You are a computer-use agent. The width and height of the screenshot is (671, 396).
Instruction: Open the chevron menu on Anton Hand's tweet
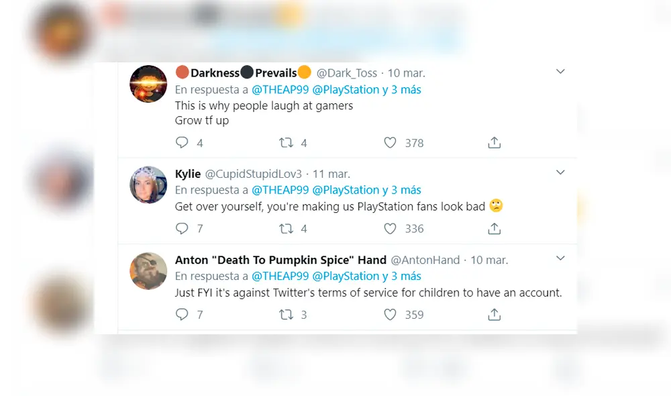coord(560,258)
